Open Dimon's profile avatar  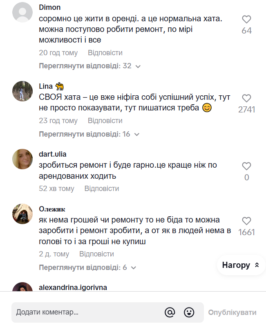point(22,12)
